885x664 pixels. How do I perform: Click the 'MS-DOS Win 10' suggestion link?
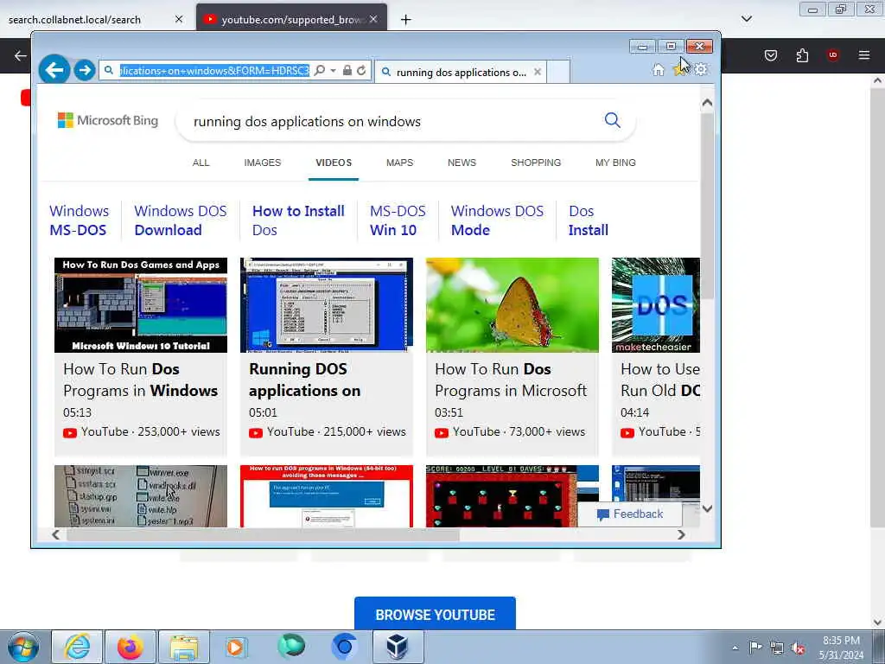pyautogui.click(x=398, y=220)
